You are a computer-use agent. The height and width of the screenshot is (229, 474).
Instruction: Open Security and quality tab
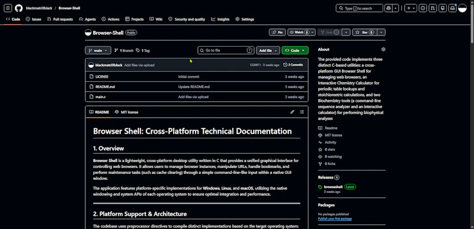(x=187, y=20)
